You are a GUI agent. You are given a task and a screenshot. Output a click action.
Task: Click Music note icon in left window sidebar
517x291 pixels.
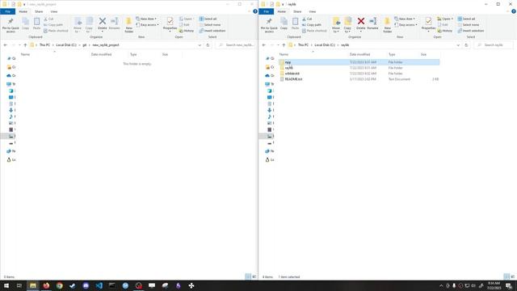pyautogui.click(x=11, y=116)
